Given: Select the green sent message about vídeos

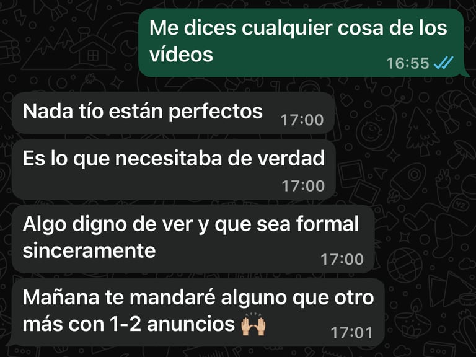Looking at the screenshot, I should 301,43.
